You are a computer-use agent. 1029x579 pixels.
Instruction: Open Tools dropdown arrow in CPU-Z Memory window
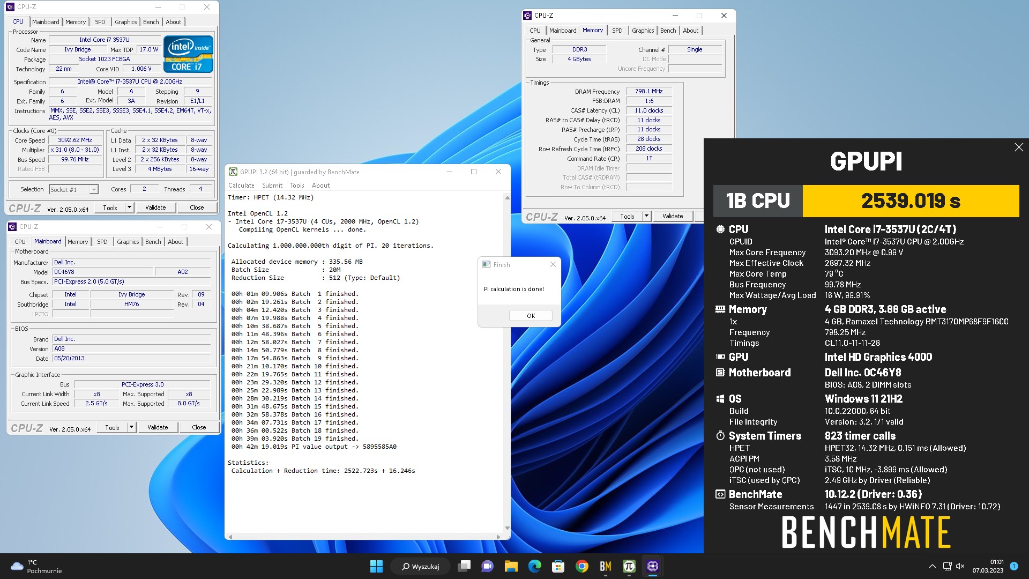coord(646,216)
